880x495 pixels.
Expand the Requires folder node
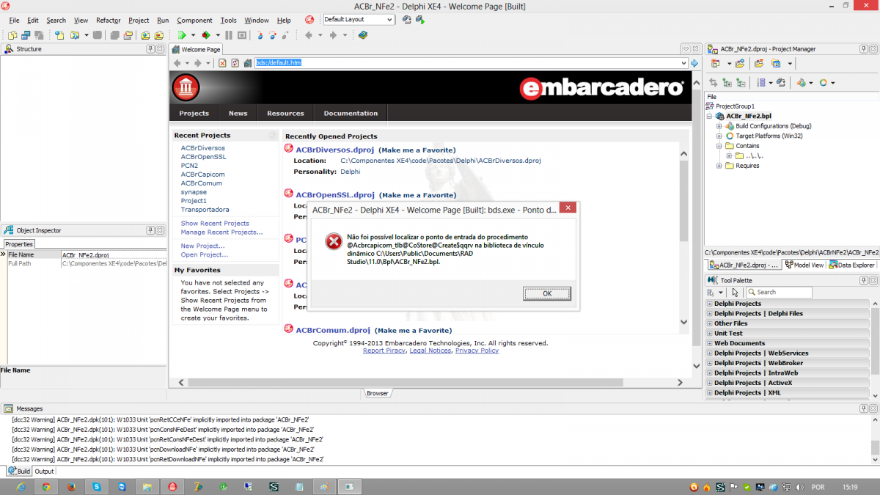[719, 166]
